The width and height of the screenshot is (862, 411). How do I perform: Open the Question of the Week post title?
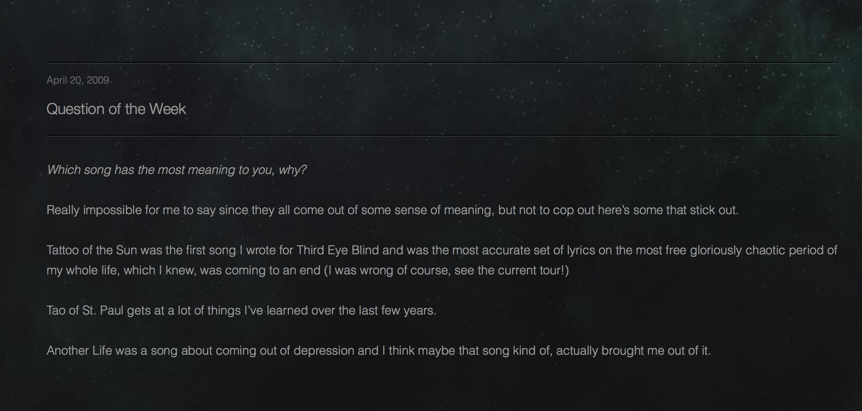(116, 109)
